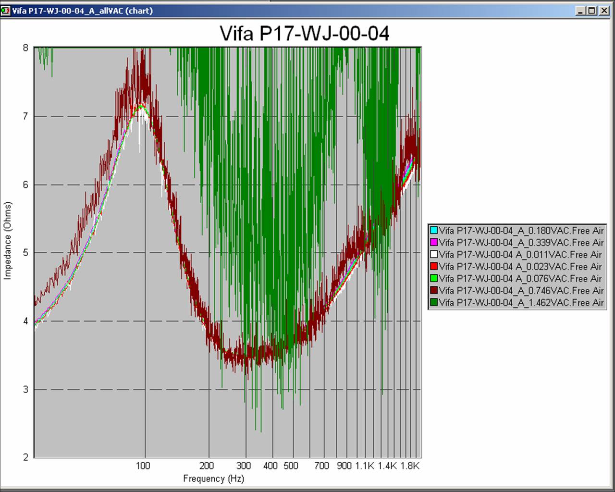Viewport: 615px width, 492px height.
Task: Click the magenta 0.339VAC legend swatch
Action: [x=434, y=242]
